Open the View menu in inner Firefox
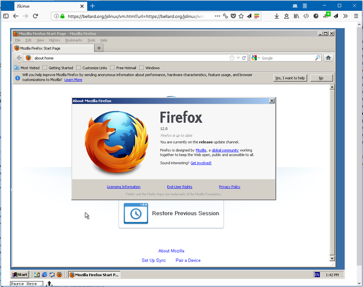The width and height of the screenshot is (363, 287). (x=40, y=40)
